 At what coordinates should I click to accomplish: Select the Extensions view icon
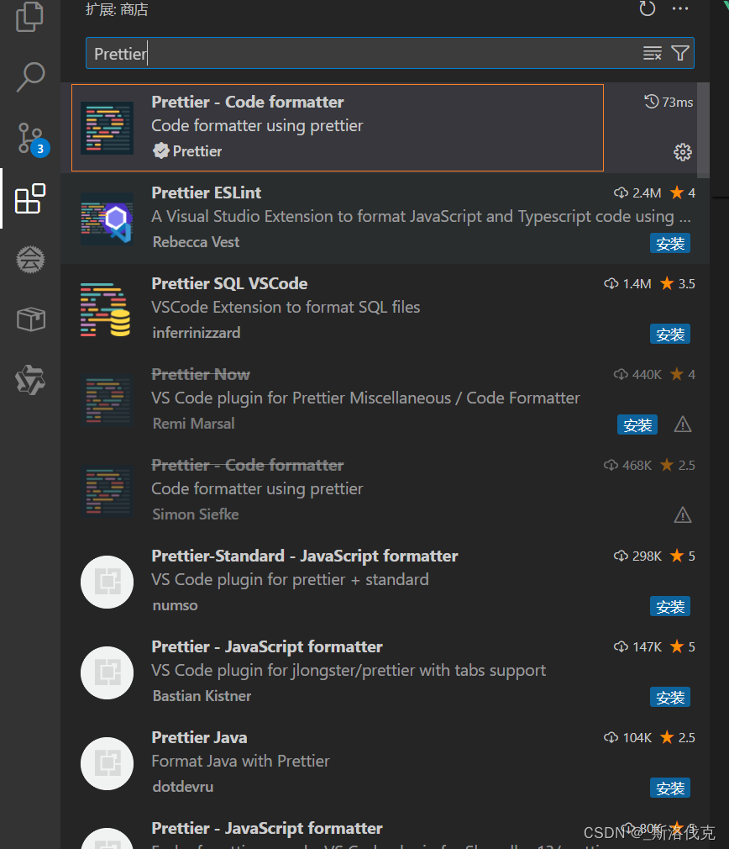30,198
